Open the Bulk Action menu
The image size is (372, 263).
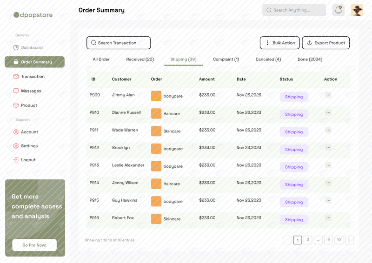click(x=280, y=43)
